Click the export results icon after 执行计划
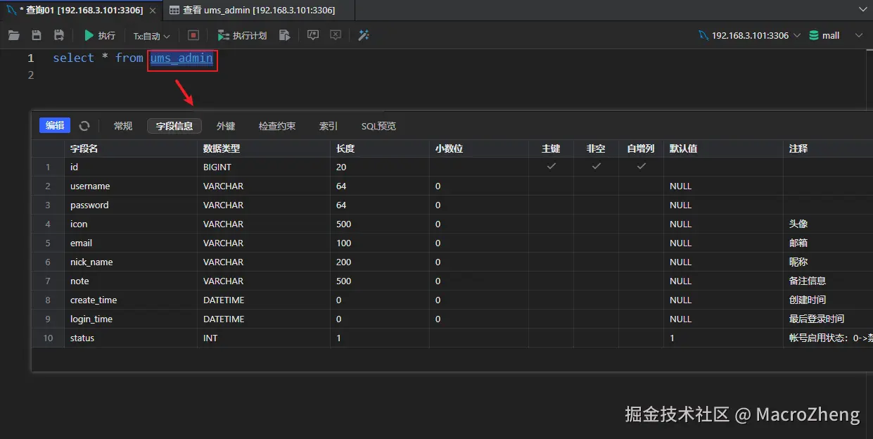 pyautogui.click(x=284, y=35)
